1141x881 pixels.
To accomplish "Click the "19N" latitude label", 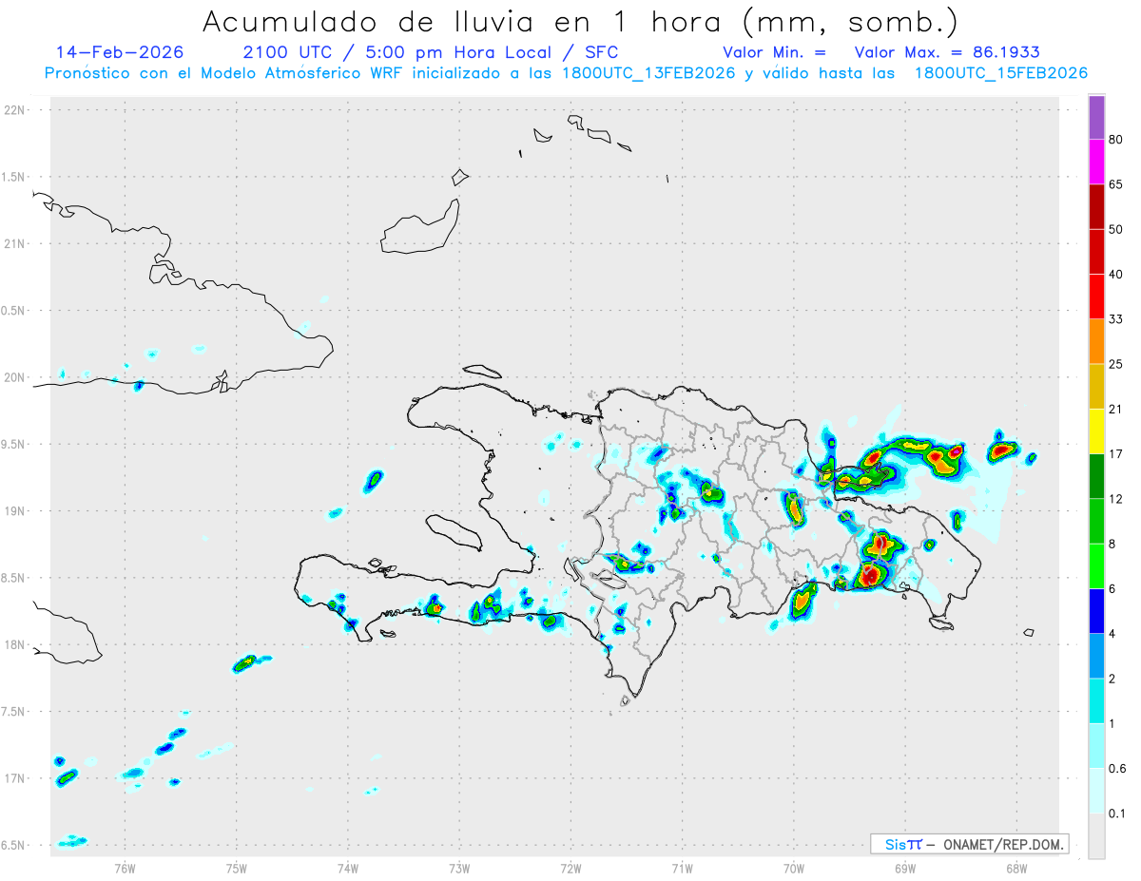I will pos(15,511).
